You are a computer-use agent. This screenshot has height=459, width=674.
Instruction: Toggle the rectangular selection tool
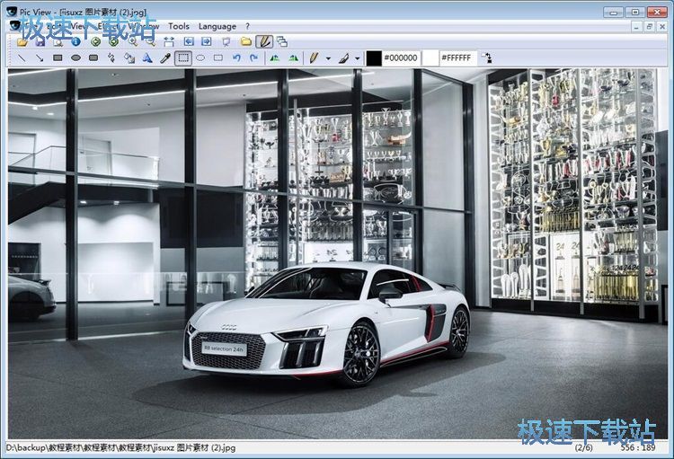coord(182,57)
